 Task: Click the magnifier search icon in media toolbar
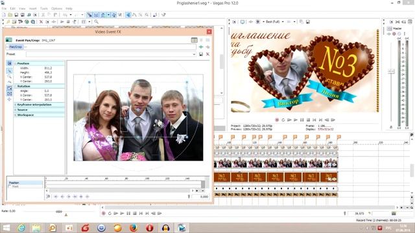coord(97,22)
